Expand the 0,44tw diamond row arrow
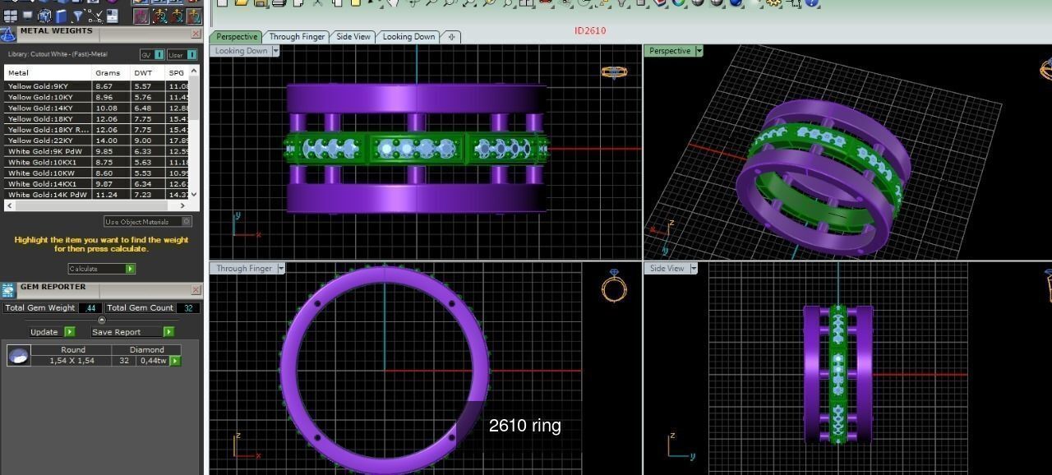Viewport: 1052px width, 475px height. coord(175,361)
